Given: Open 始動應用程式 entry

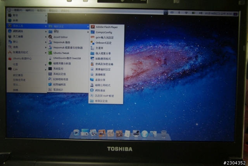Looking at the screenshot, I should [x=107, y=59].
